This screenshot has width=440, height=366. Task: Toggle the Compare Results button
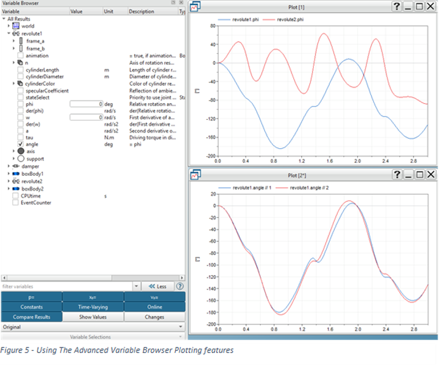pyautogui.click(x=31, y=317)
